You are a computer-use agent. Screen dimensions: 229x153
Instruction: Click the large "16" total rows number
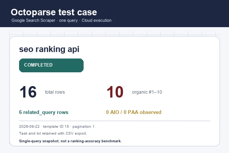pos(28,92)
